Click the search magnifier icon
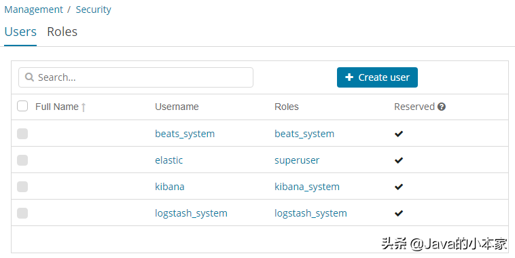The image size is (515, 258). coord(30,77)
